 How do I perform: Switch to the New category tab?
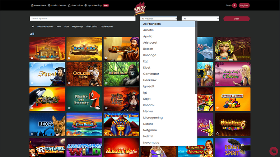[59, 26]
